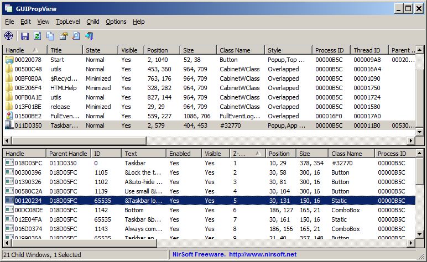427x262 pixels.
Task: Click '21 Child Windows, 1 Selected' status text
Action: coord(42,255)
